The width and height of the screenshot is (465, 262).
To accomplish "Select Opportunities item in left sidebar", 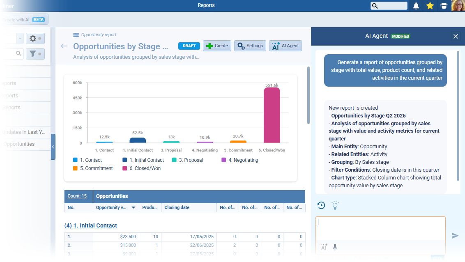I will pyautogui.click(x=18, y=144).
